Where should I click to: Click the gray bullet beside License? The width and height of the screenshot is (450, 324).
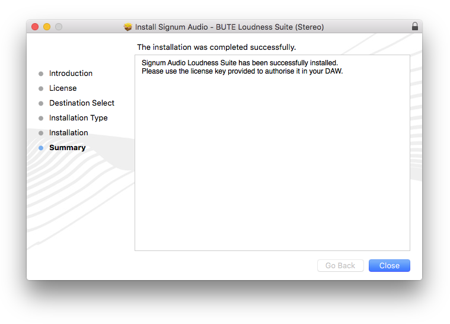click(x=41, y=88)
